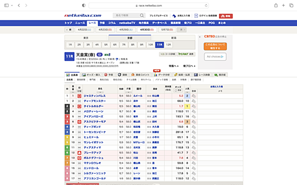Image resolution: width=297 pixels, height=185 pixels.
Task: Click the IPAT 連携 button
Action: tap(186, 54)
